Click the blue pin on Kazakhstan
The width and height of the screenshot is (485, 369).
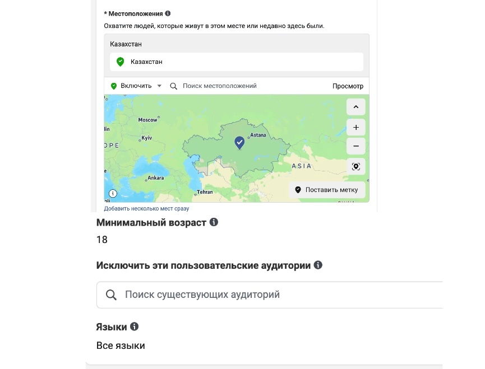point(239,143)
